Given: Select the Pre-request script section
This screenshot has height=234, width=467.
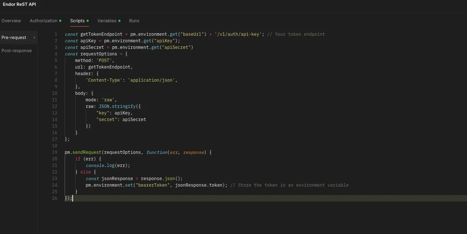Looking at the screenshot, I should tap(14, 37).
